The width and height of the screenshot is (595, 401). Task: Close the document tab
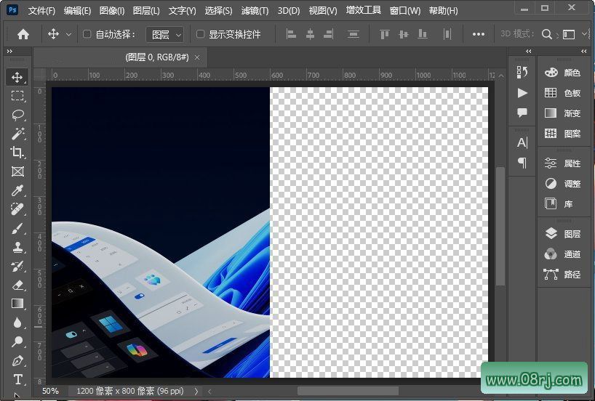tap(197, 57)
